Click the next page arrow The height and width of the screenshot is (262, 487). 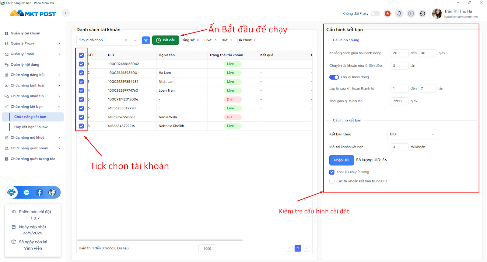pyautogui.click(x=307, y=248)
